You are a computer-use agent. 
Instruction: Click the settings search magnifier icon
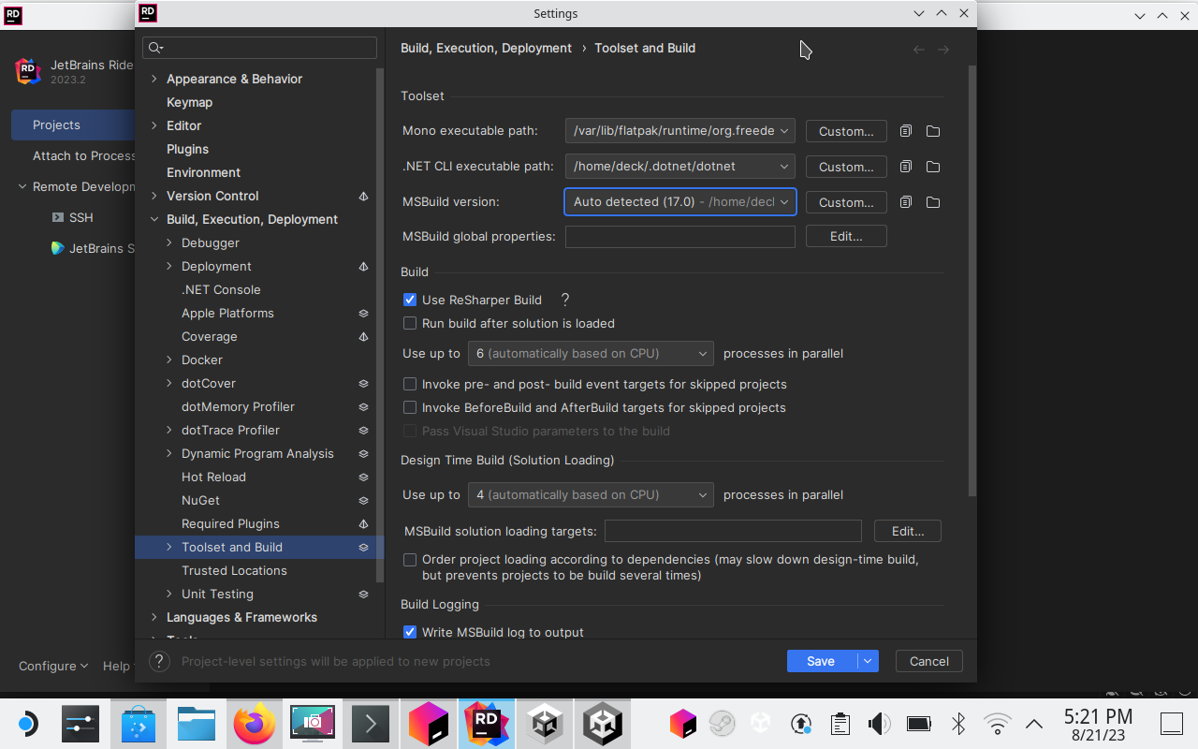tap(155, 48)
